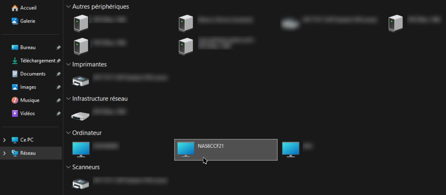Select the router under Infrastructure réseau

click(80, 115)
